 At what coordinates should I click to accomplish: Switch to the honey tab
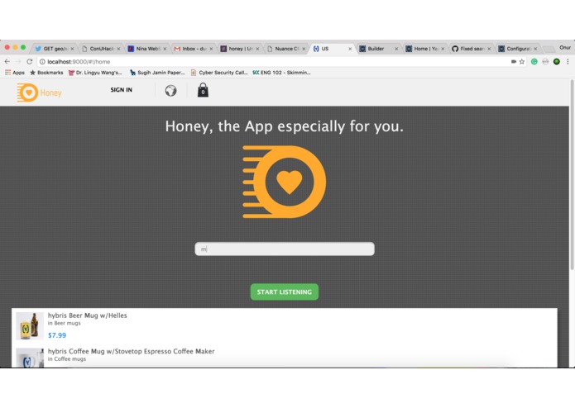point(238,49)
